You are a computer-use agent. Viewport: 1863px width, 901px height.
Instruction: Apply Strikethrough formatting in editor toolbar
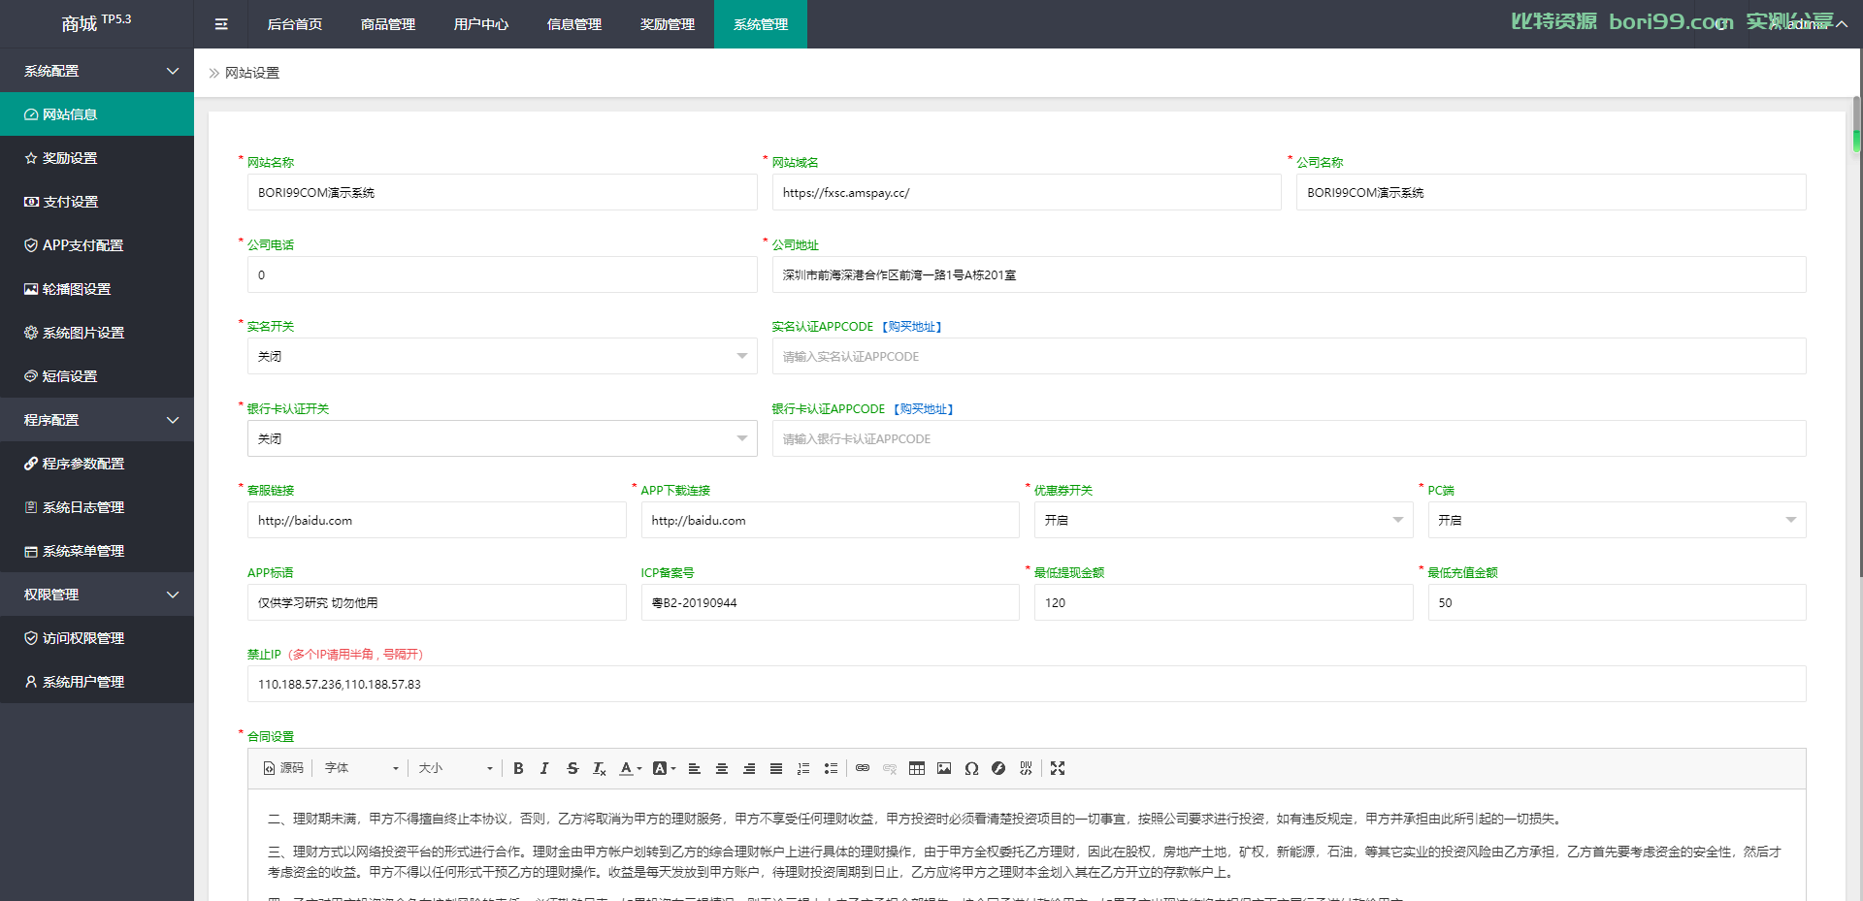pos(572,768)
